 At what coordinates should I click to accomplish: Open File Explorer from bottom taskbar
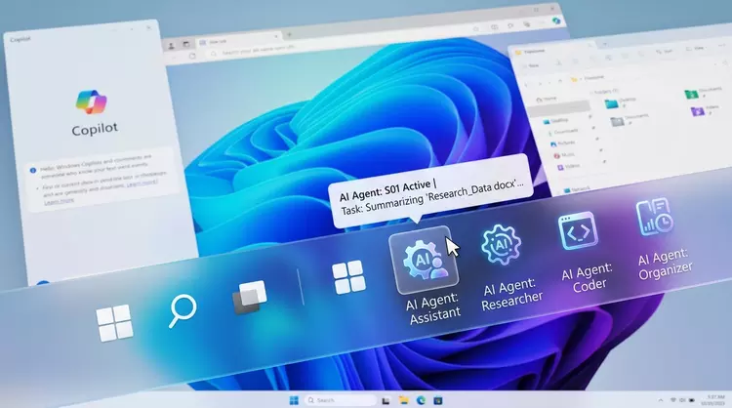tap(404, 400)
